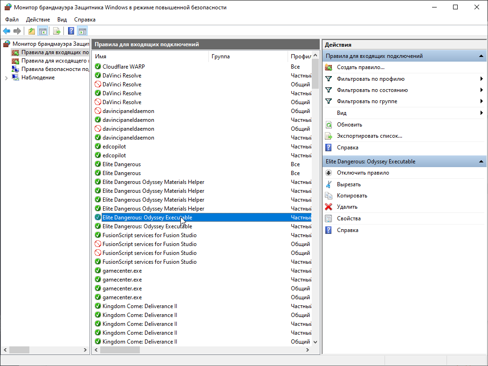Screen dimensions: 488x366
Task: Click the rule list scroll down arrow
Action: 315,342
